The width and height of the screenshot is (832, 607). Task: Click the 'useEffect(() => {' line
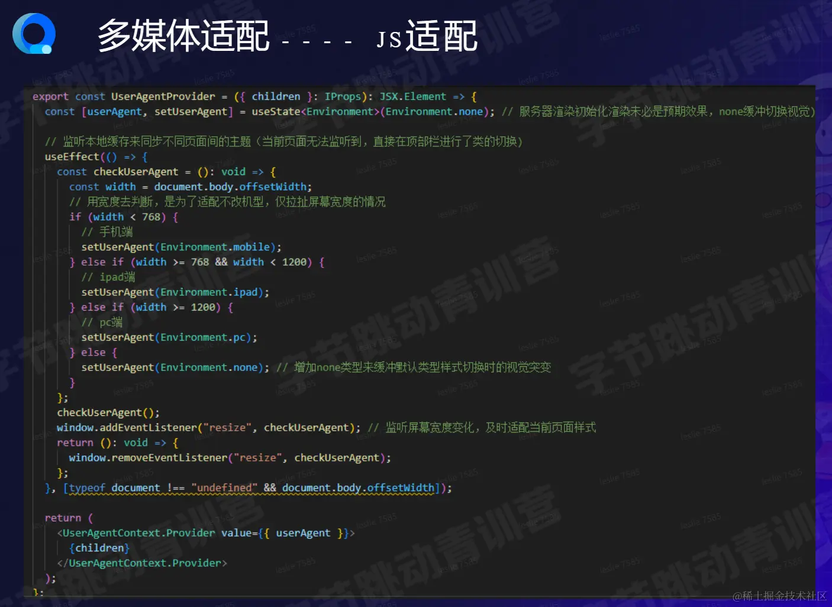tap(96, 157)
